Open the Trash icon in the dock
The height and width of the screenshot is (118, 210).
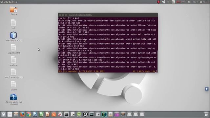pyautogui.click(x=206, y=114)
